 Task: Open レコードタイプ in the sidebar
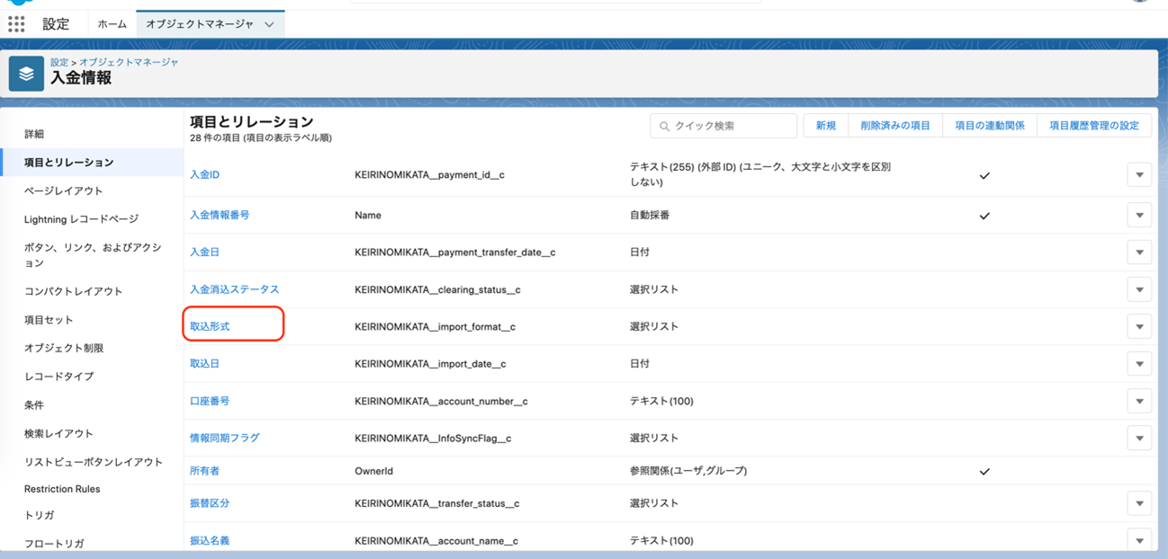[58, 376]
